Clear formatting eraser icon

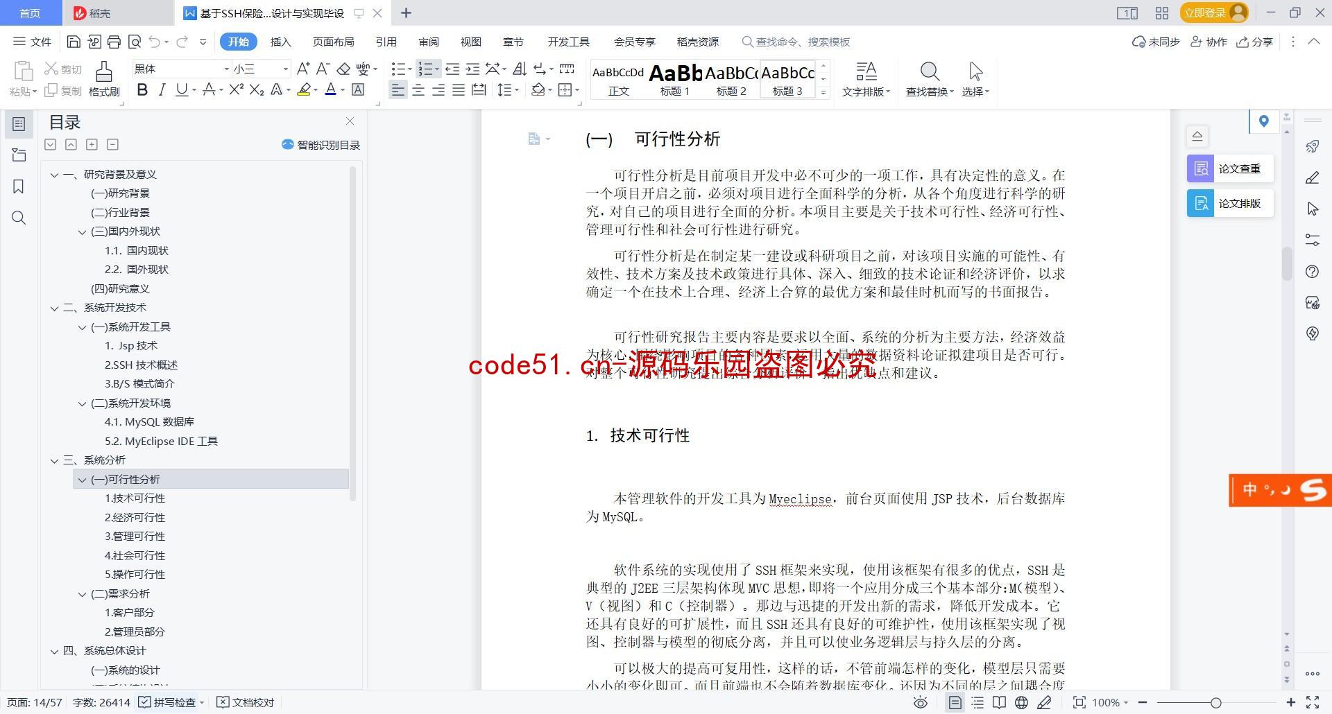(343, 69)
